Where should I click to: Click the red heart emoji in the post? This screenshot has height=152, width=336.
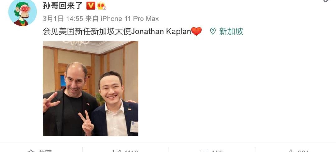pos(196,31)
